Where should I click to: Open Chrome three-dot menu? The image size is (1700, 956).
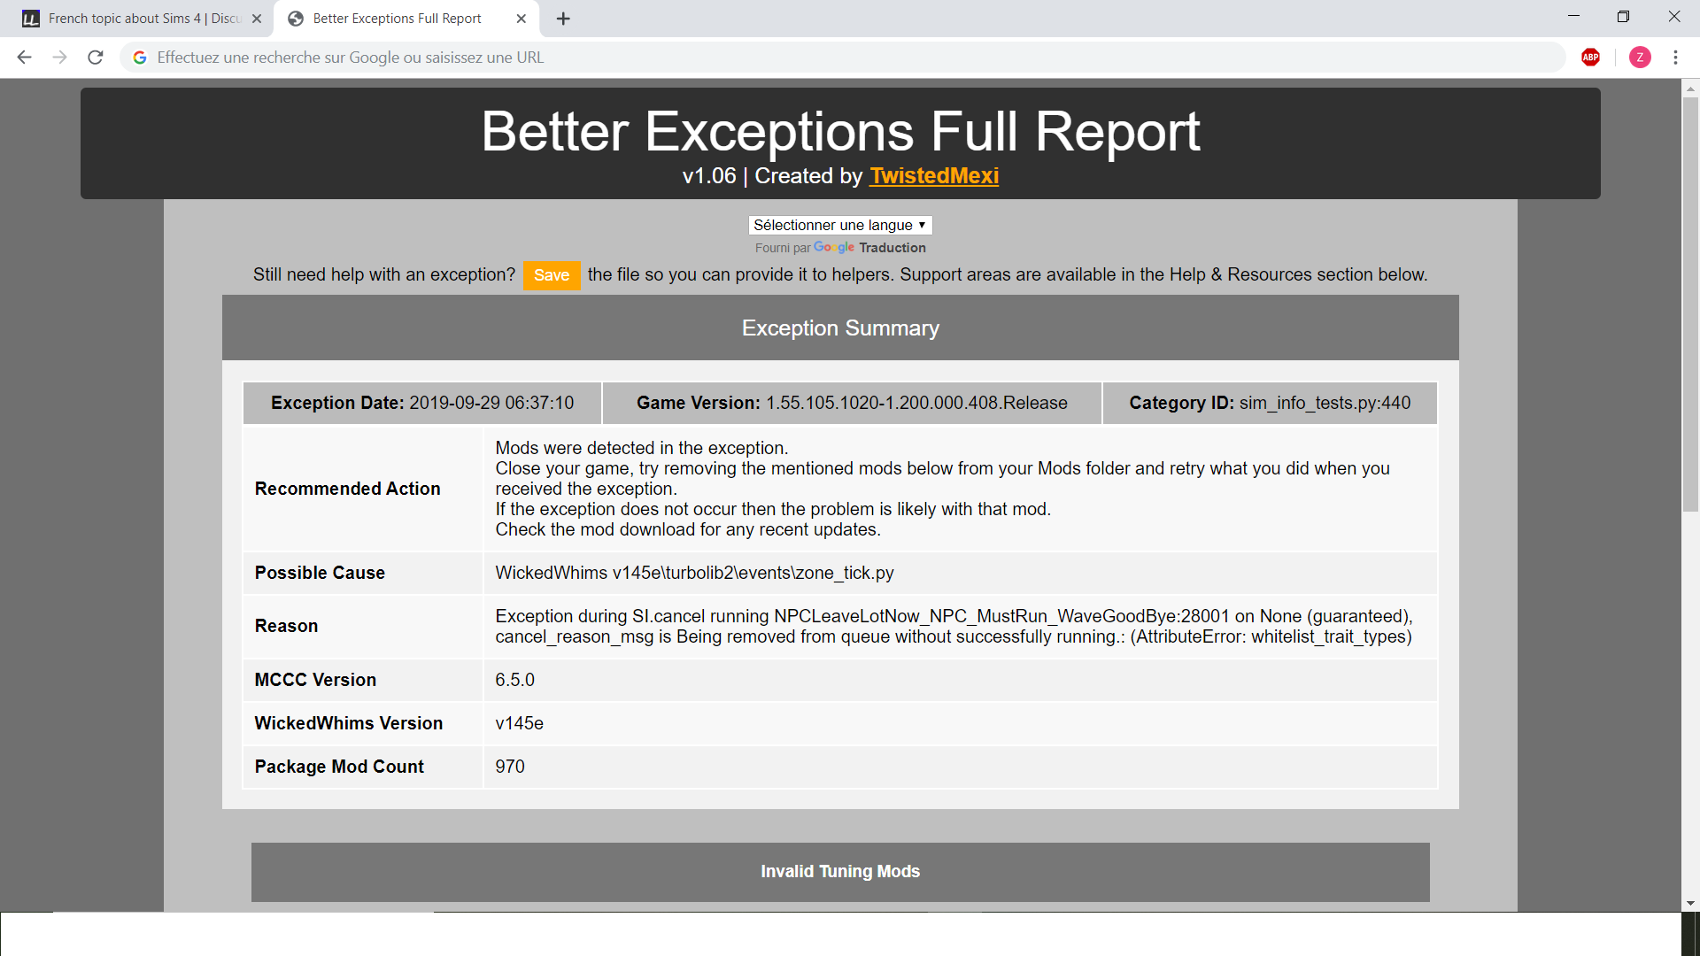coord(1675,58)
